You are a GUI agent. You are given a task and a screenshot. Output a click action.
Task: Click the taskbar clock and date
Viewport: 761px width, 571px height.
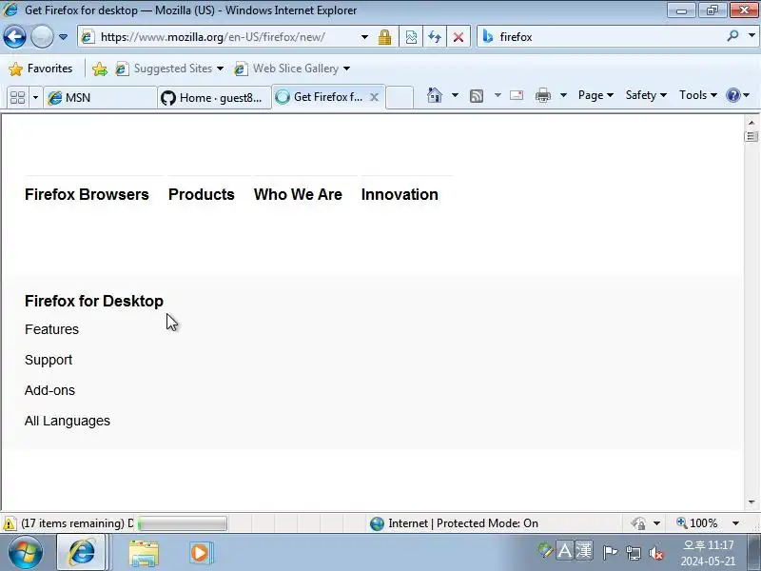(x=708, y=553)
